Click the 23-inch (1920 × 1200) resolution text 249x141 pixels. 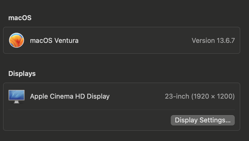click(200, 96)
